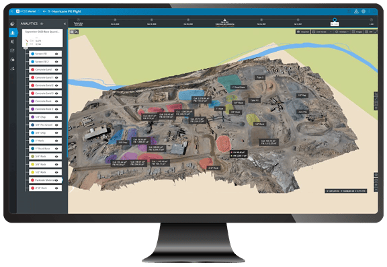Click the yellow swatch of 1/2" Rock
387x267 pixels.
32,172
